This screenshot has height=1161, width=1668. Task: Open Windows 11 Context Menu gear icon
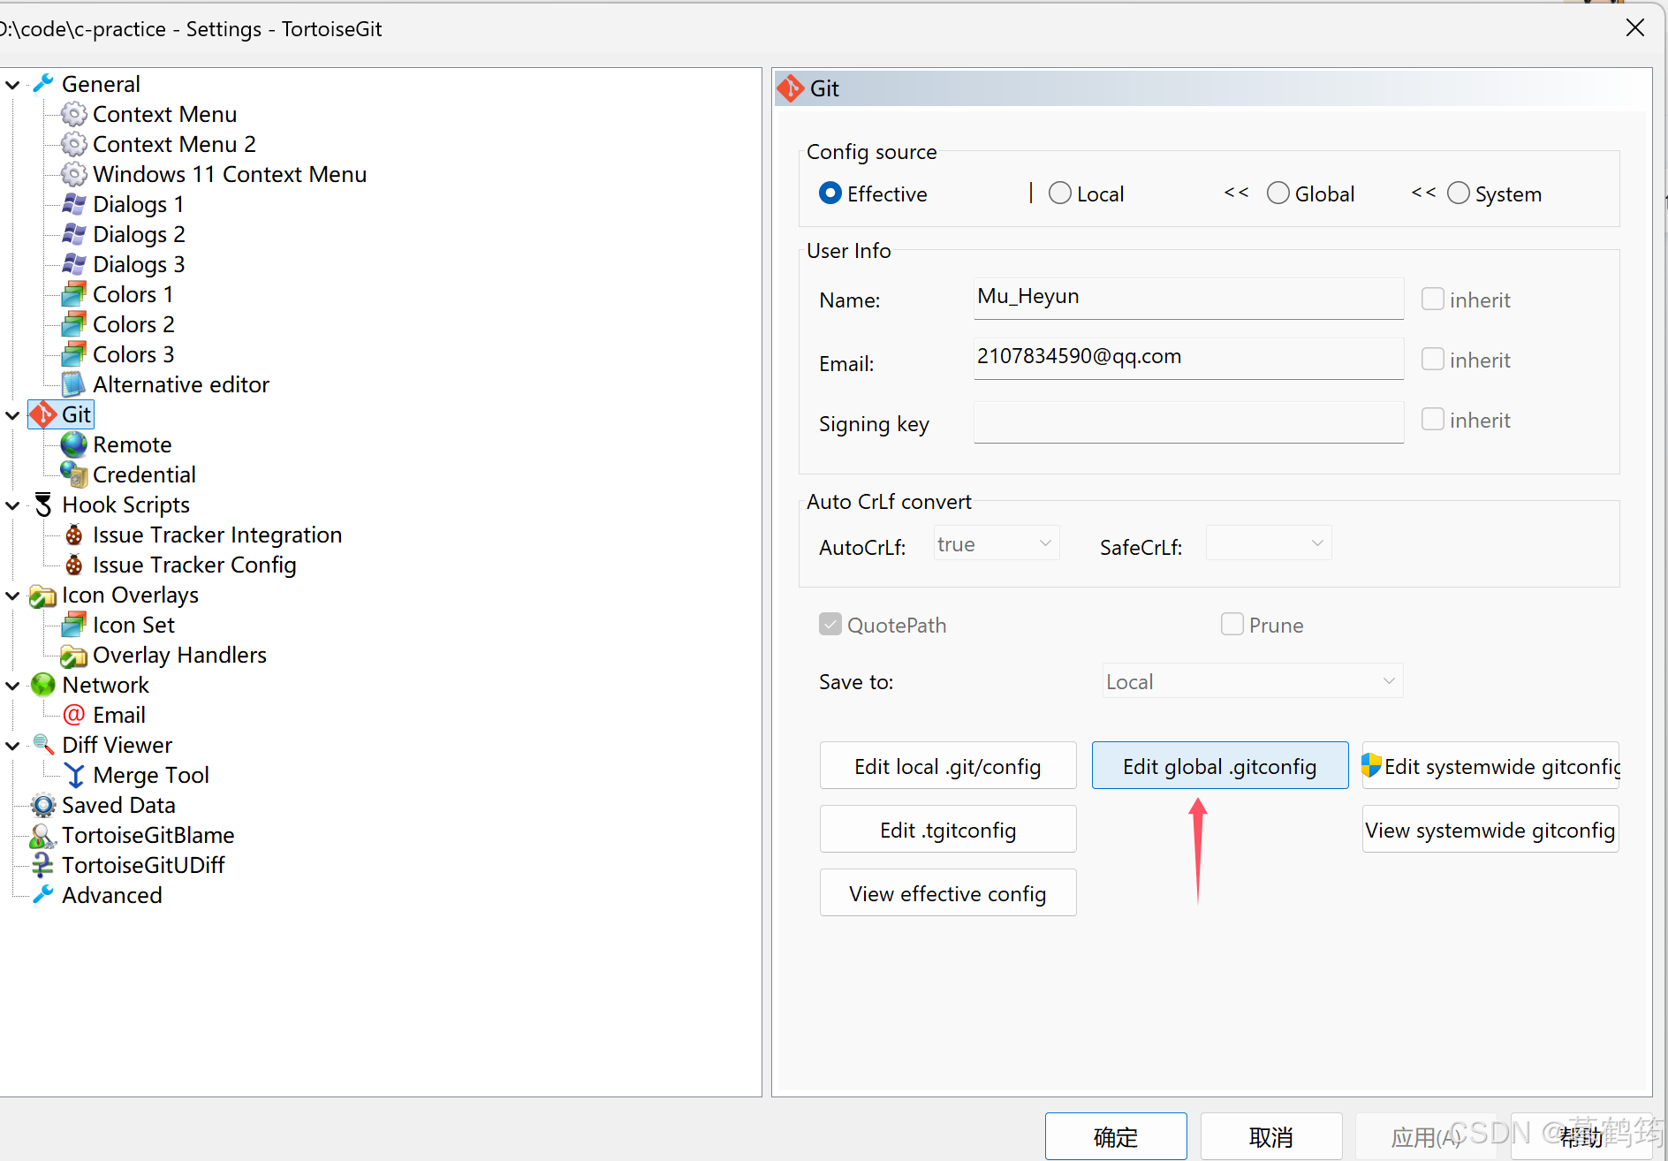pos(74,174)
